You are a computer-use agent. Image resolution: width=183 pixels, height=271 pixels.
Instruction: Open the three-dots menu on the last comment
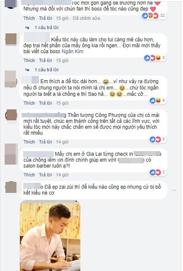tap(174, 190)
